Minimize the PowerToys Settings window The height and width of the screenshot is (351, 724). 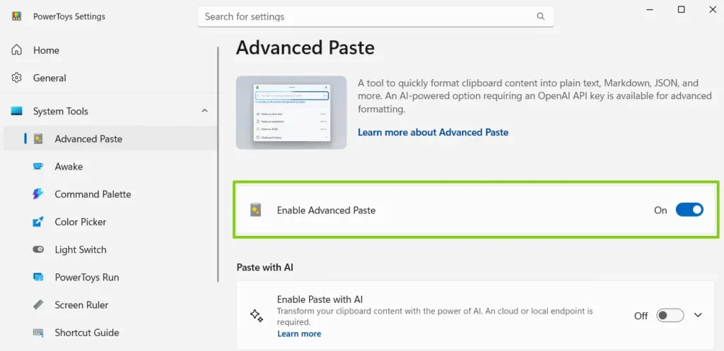(650, 10)
